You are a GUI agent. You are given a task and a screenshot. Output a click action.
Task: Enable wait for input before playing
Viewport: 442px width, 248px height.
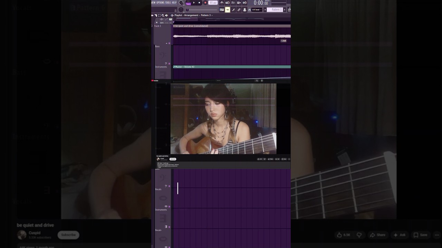coord(227,3)
